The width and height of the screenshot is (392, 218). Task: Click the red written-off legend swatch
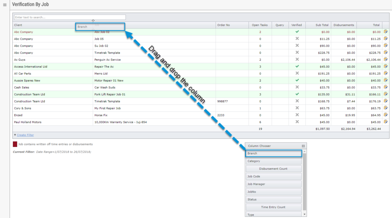15,144
